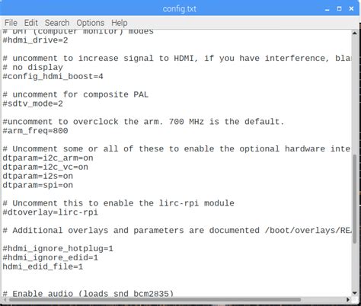Click '# Uncomment some or all of these' line

177,148
